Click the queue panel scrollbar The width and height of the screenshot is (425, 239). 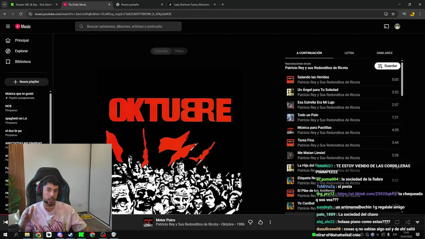tap(402, 80)
